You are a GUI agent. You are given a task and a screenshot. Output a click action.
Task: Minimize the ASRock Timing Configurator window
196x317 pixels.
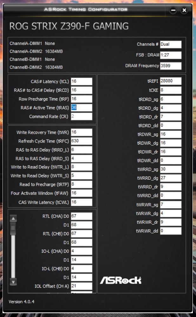pos(173,10)
